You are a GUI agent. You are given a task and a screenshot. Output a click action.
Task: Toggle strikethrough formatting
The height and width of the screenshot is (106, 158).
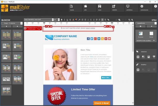[70, 20]
